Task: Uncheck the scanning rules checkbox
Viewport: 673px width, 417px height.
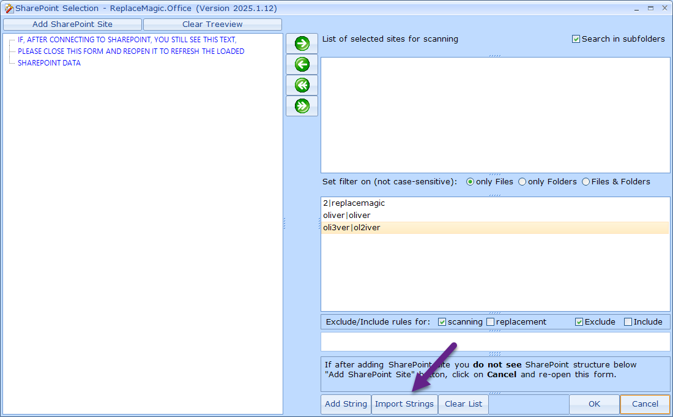Action: (x=442, y=322)
